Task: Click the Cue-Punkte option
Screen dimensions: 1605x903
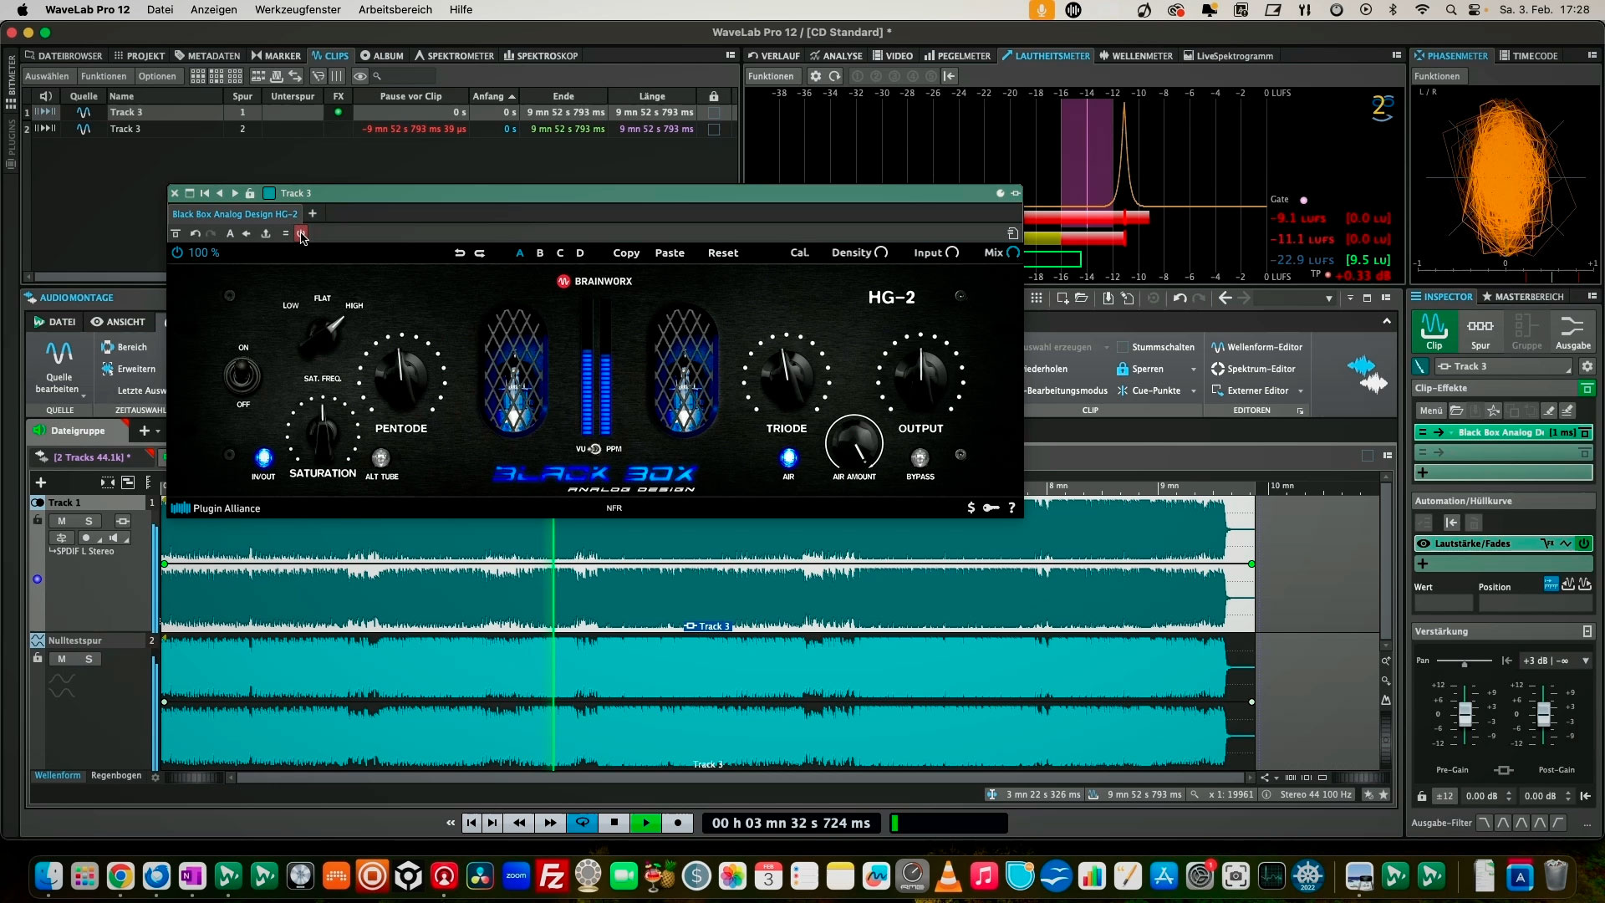Action: coord(1149,390)
